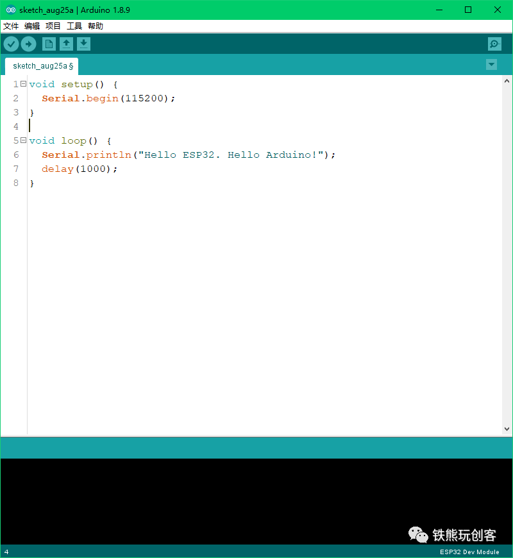Click on Serial.begin(115200); line
The width and height of the screenshot is (513, 558).
(108, 99)
